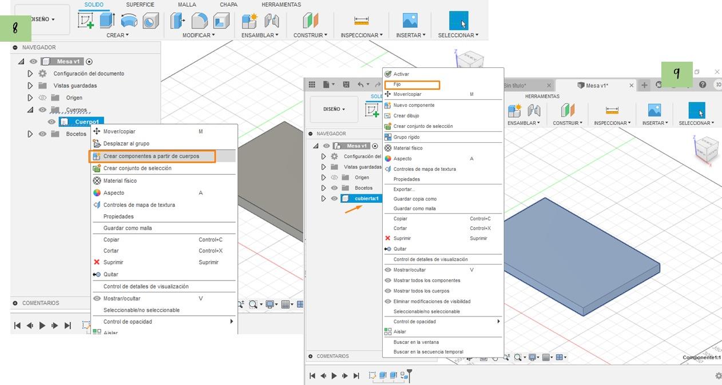Click Offset Plane icon in left window
Screen dimensions: 722x385
coord(310,21)
